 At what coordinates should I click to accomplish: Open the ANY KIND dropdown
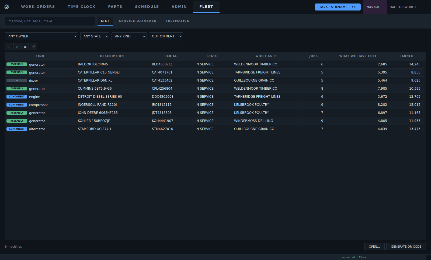129,36
